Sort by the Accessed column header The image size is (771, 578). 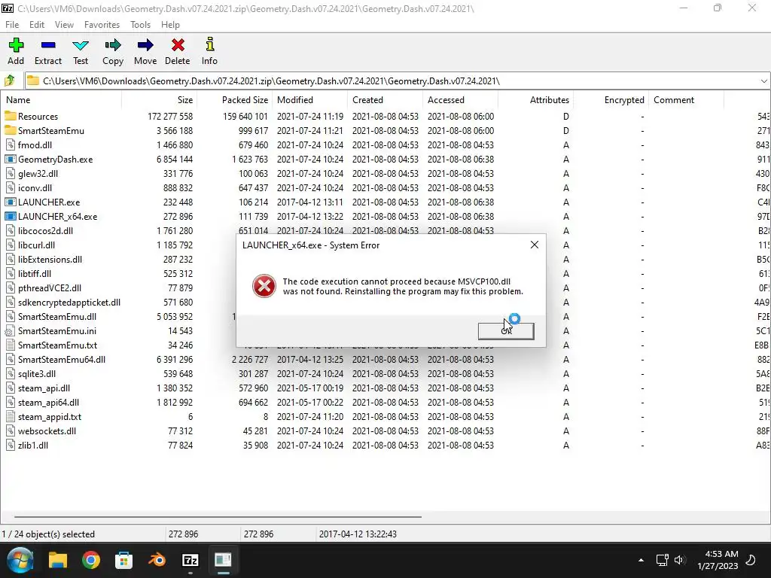point(460,100)
